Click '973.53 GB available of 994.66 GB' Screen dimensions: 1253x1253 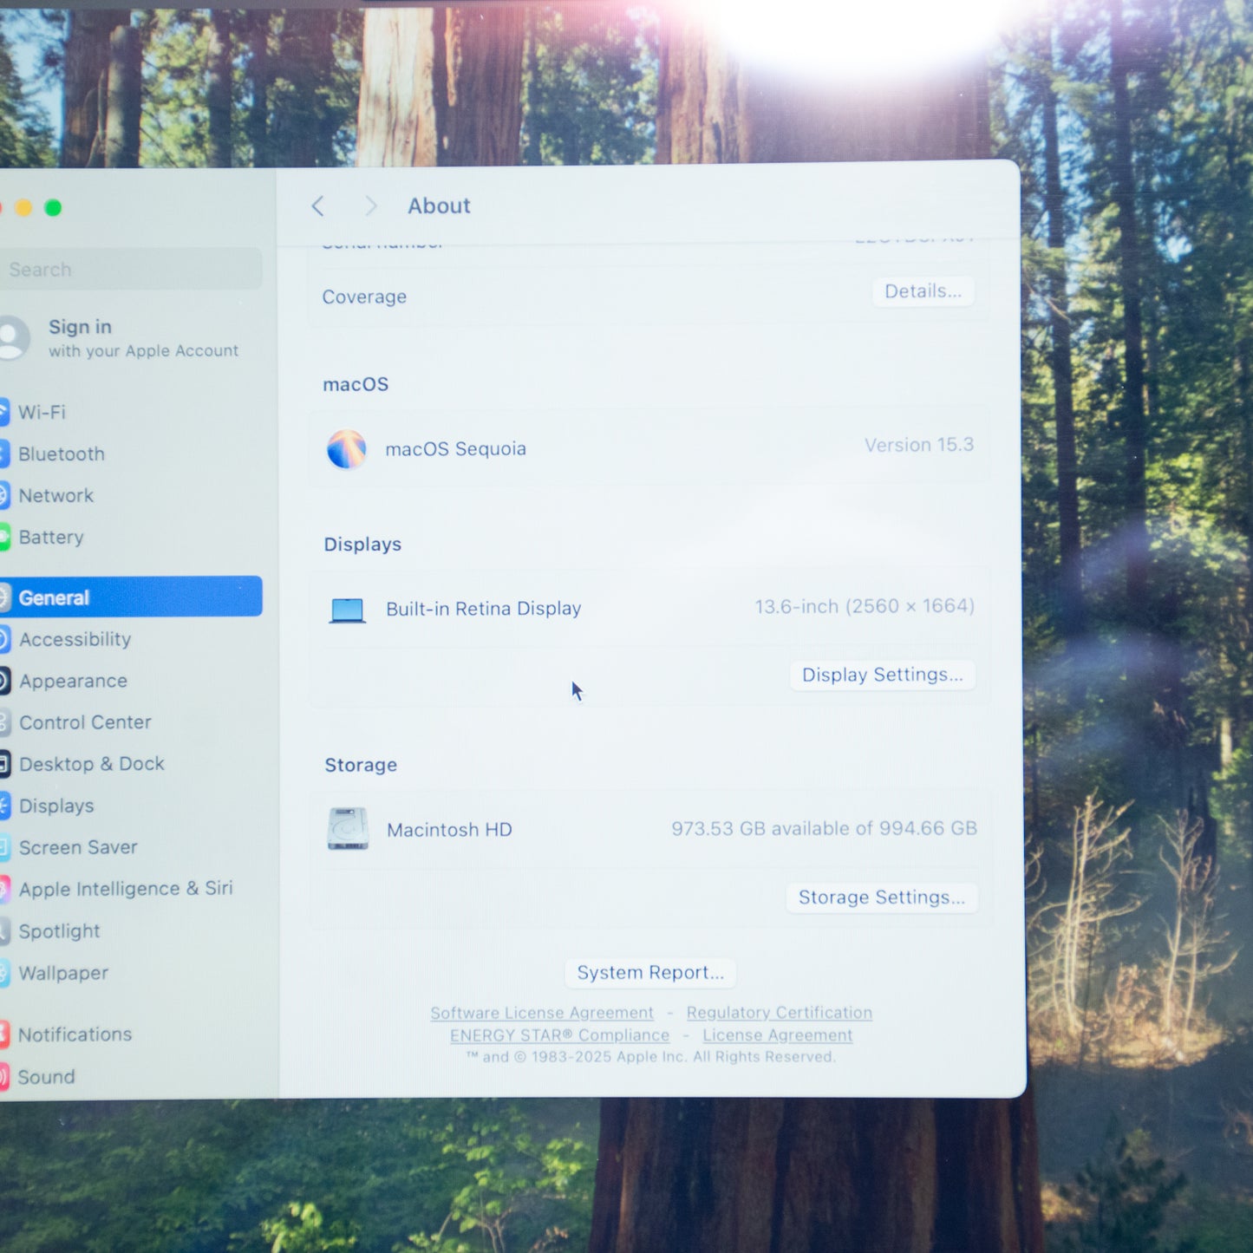coord(824,828)
